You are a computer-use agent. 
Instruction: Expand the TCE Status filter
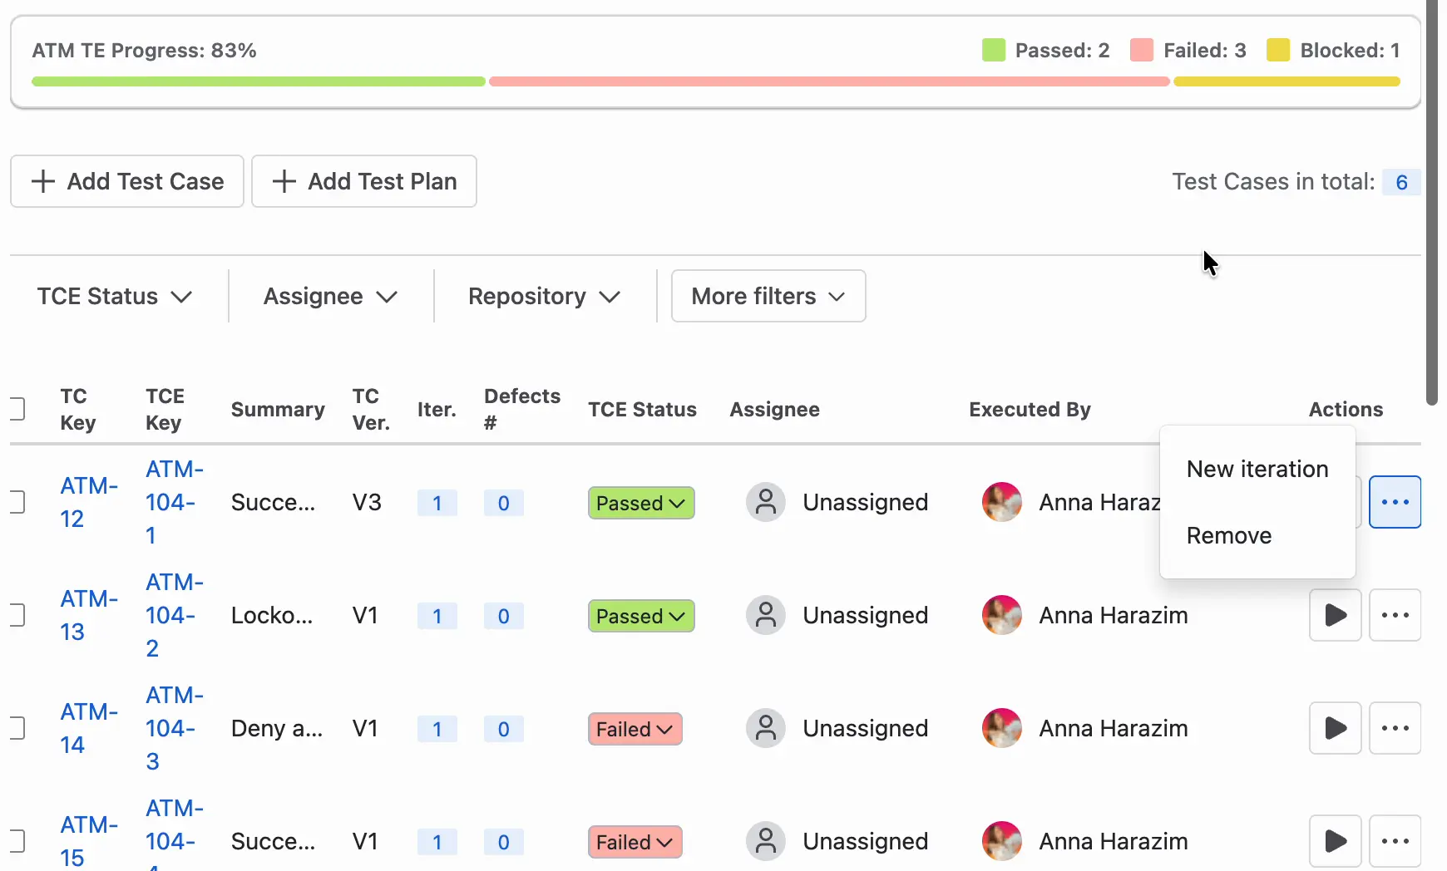point(115,296)
